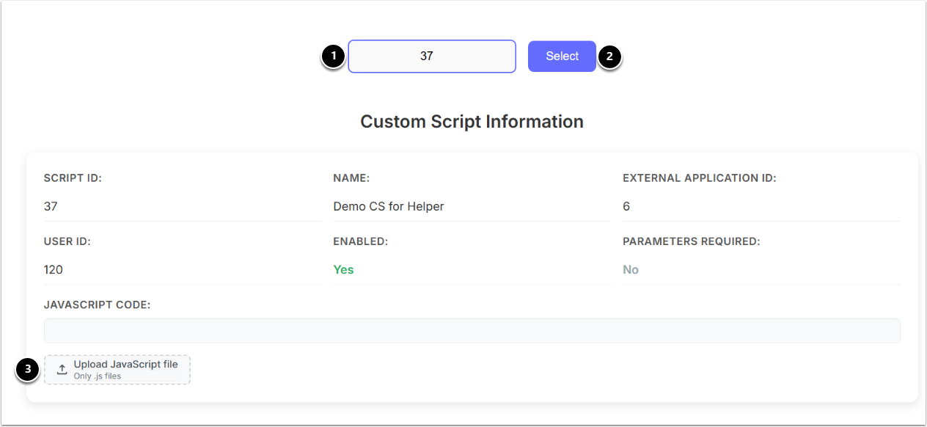The width and height of the screenshot is (927, 427).
Task: Click the Parameters Required value No
Action: click(x=631, y=270)
